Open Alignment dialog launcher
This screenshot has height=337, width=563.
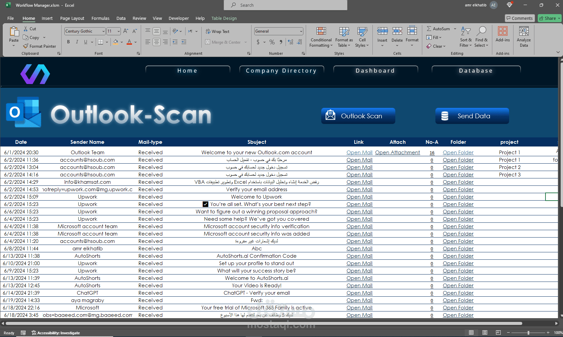[x=249, y=53]
